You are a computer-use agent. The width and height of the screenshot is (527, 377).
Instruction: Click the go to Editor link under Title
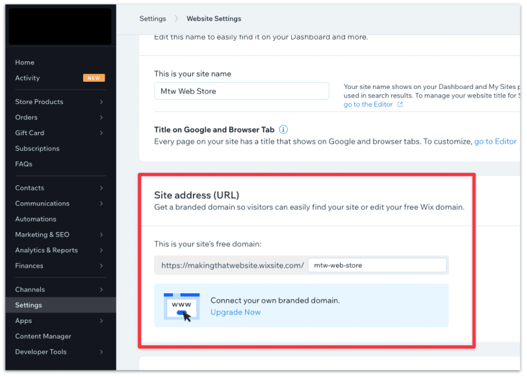pos(495,141)
